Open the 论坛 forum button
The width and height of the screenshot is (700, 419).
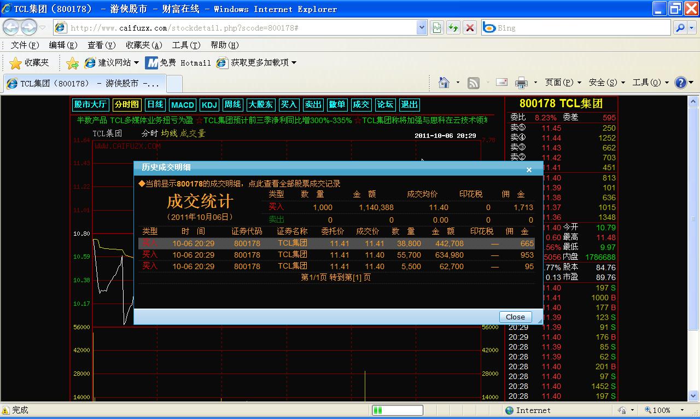pos(385,104)
